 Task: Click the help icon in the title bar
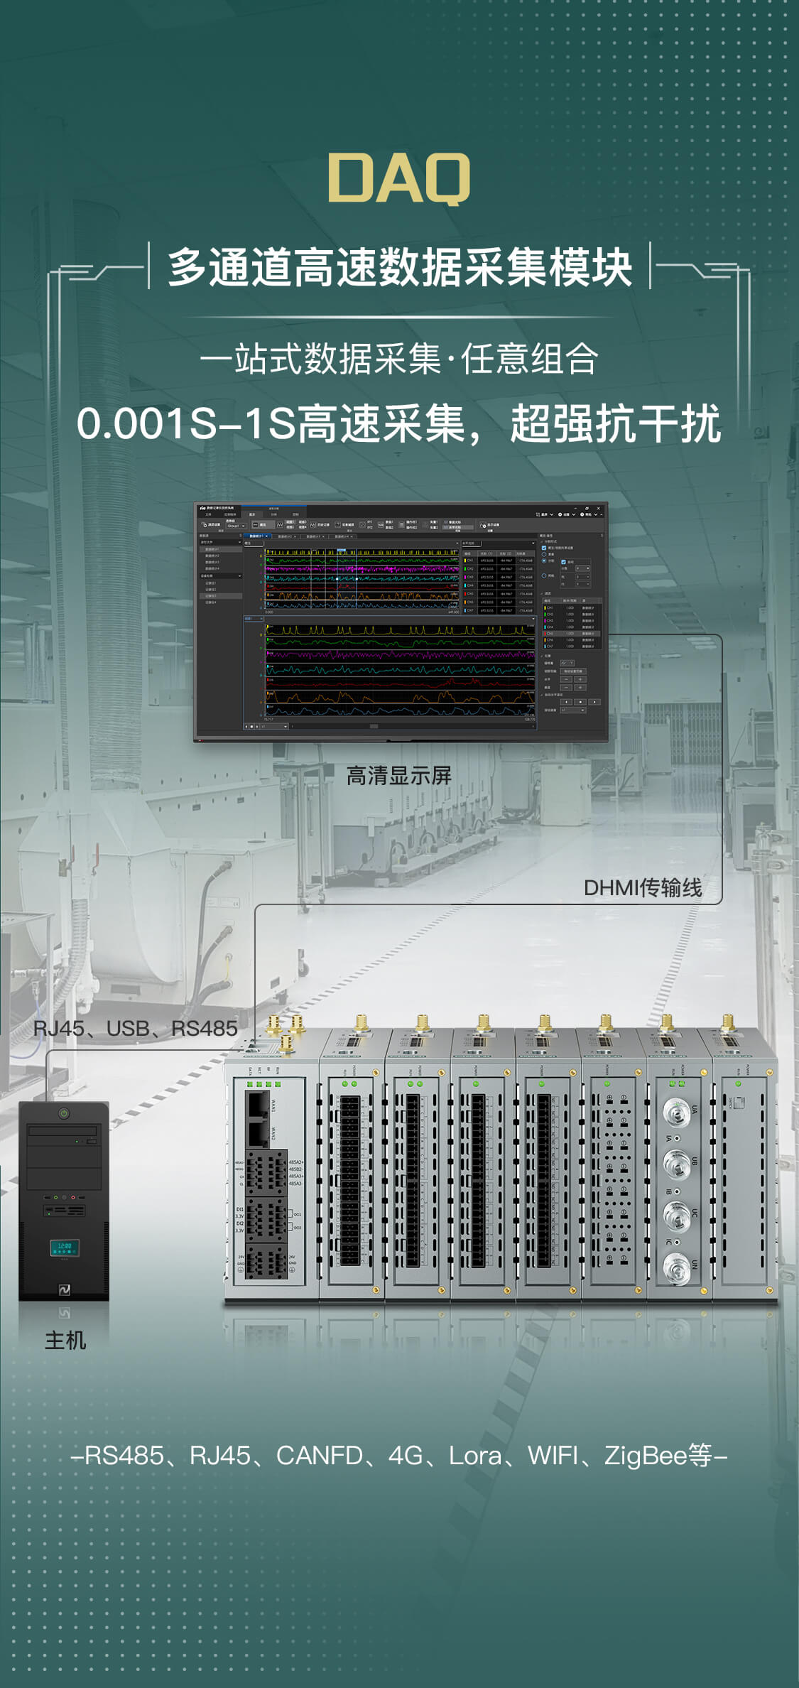[x=582, y=514]
